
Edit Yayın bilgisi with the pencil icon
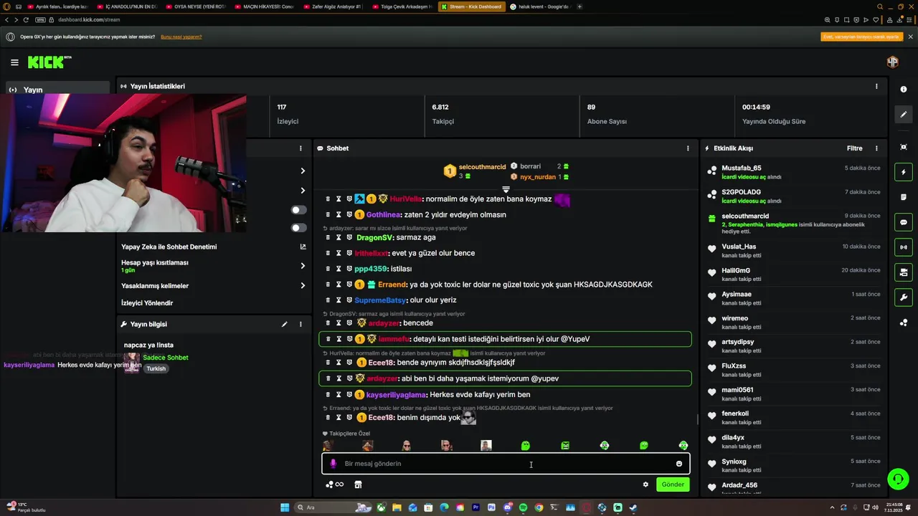pyautogui.click(x=284, y=324)
